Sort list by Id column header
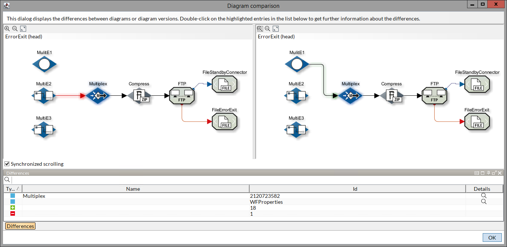 click(x=355, y=189)
